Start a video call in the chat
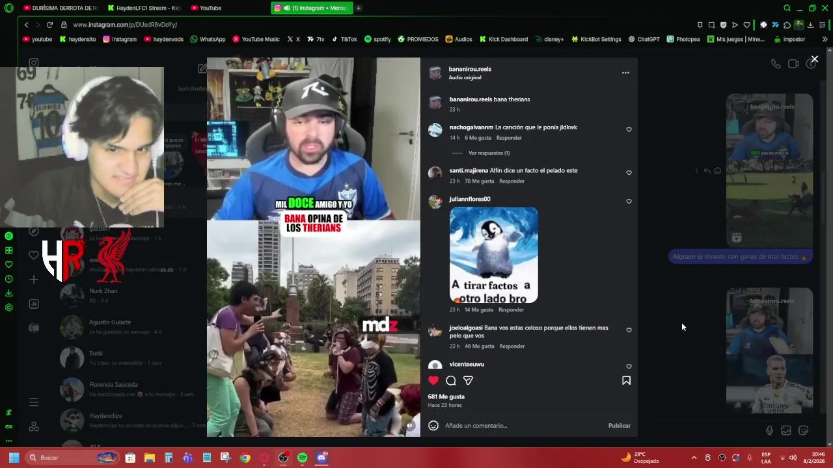Image resolution: width=833 pixels, height=468 pixels. [x=793, y=64]
